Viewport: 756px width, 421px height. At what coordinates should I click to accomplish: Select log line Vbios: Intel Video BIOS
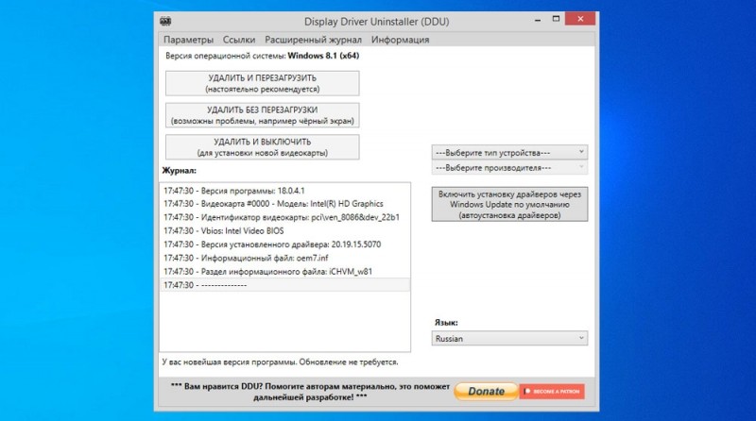point(285,230)
